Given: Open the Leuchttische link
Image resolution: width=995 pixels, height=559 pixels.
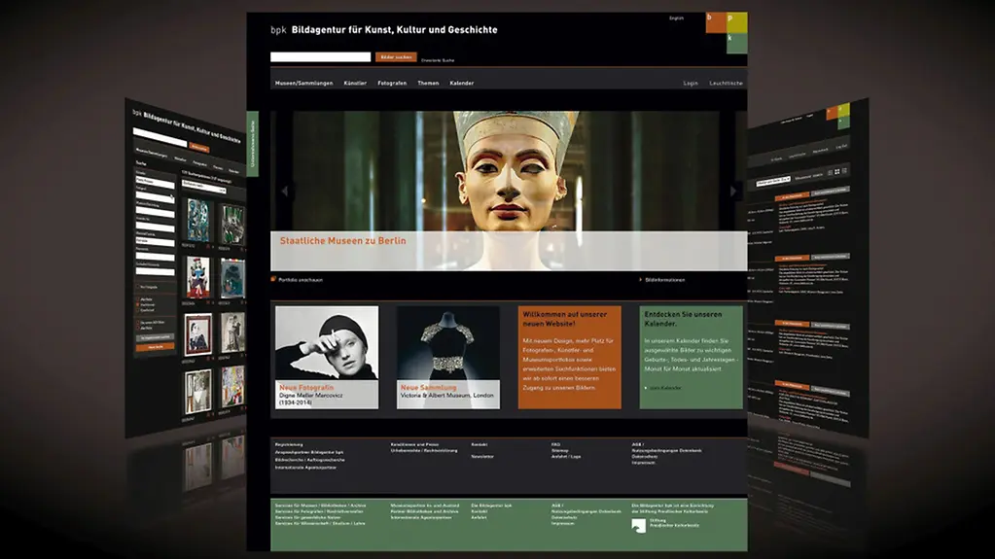Looking at the screenshot, I should coord(726,83).
